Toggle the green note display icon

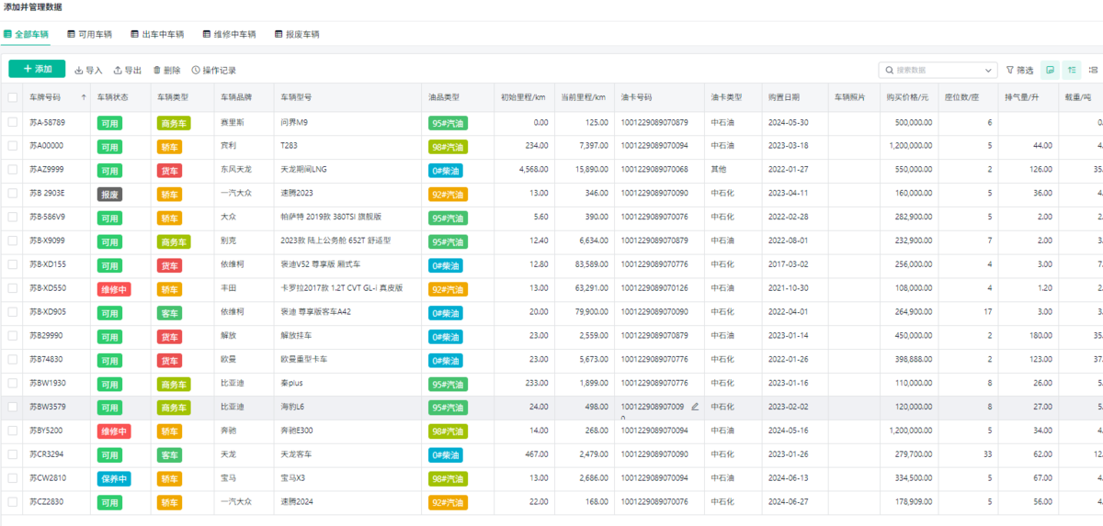(x=1050, y=70)
